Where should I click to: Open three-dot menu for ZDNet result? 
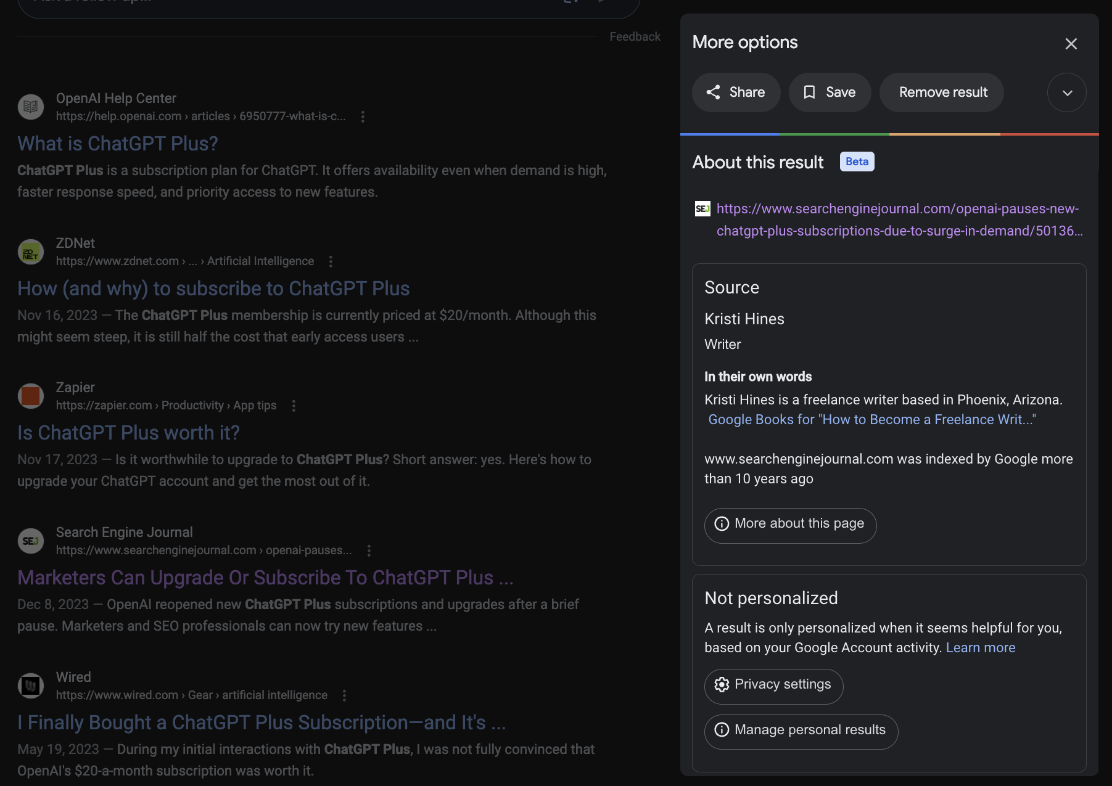click(x=331, y=261)
